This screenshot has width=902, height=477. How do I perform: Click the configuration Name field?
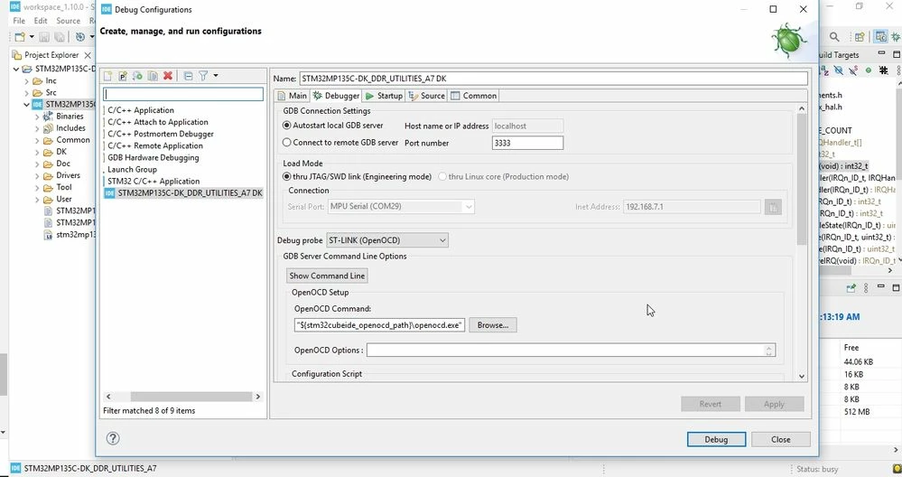pyautogui.click(x=553, y=79)
